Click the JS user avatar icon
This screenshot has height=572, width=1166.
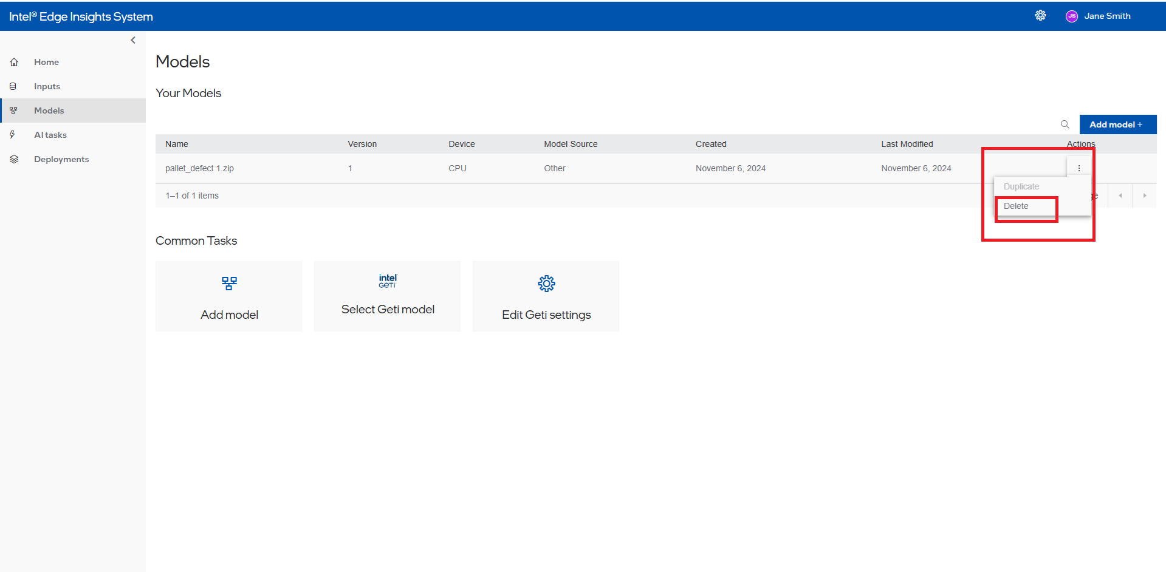[1071, 16]
